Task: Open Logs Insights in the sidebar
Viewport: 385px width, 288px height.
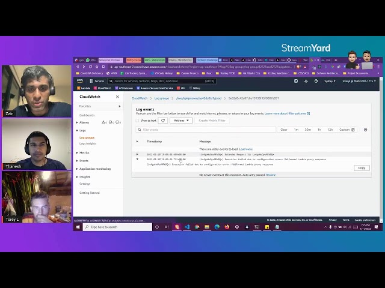Action: pyautogui.click(x=88, y=143)
